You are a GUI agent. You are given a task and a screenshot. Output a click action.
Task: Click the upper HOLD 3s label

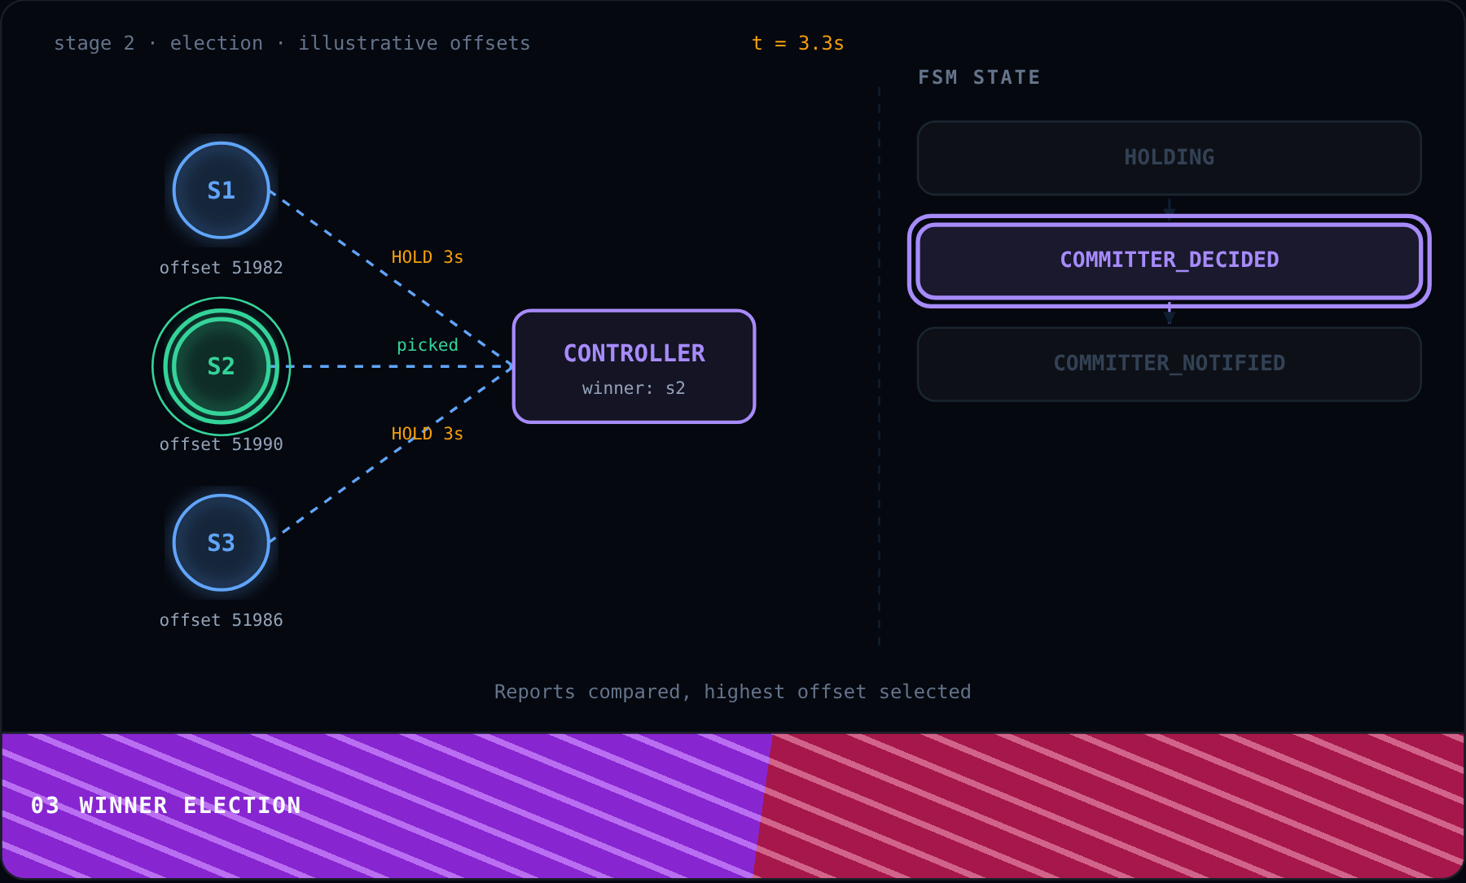(428, 257)
